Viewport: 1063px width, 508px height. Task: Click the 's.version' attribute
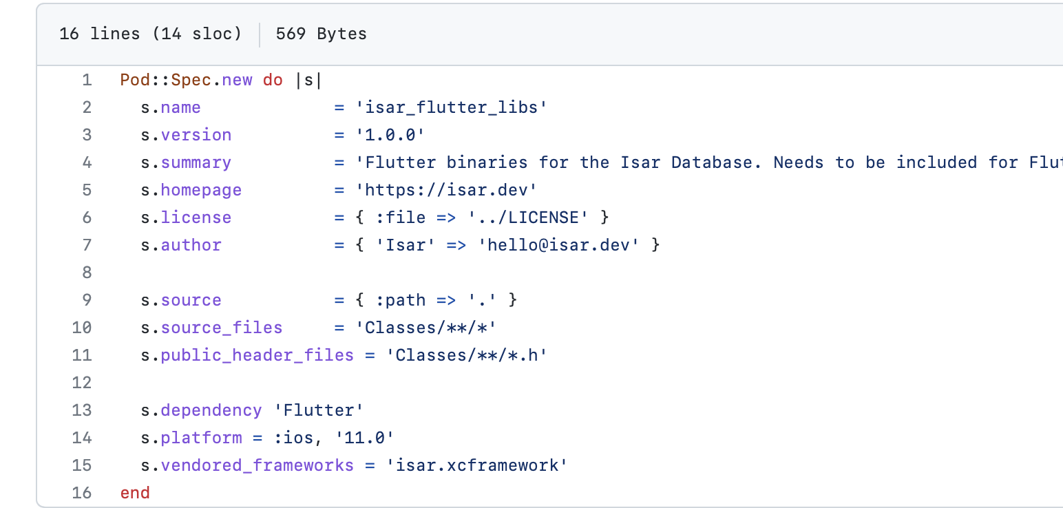click(186, 135)
